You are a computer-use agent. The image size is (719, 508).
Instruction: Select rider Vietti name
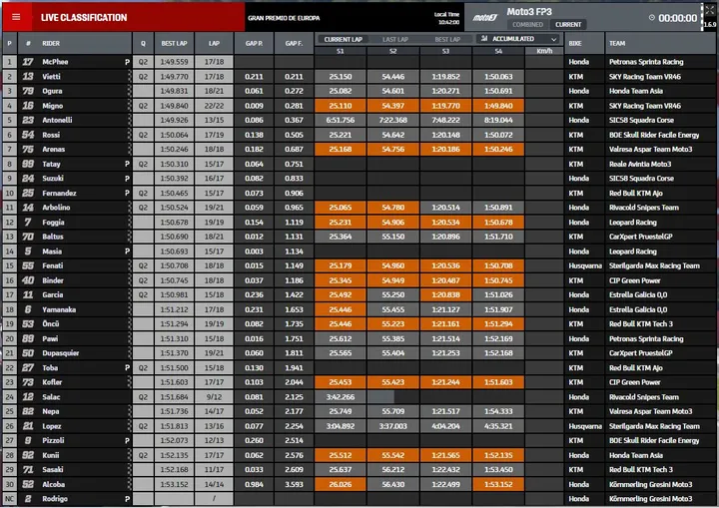(51, 77)
